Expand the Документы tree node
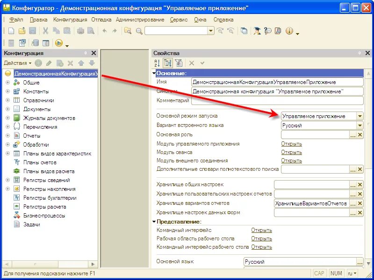This screenshot has width=374, height=280. tap(7, 109)
